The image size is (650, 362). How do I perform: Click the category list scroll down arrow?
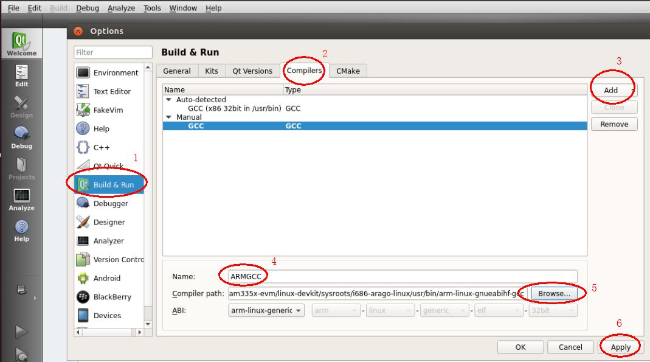(x=148, y=324)
